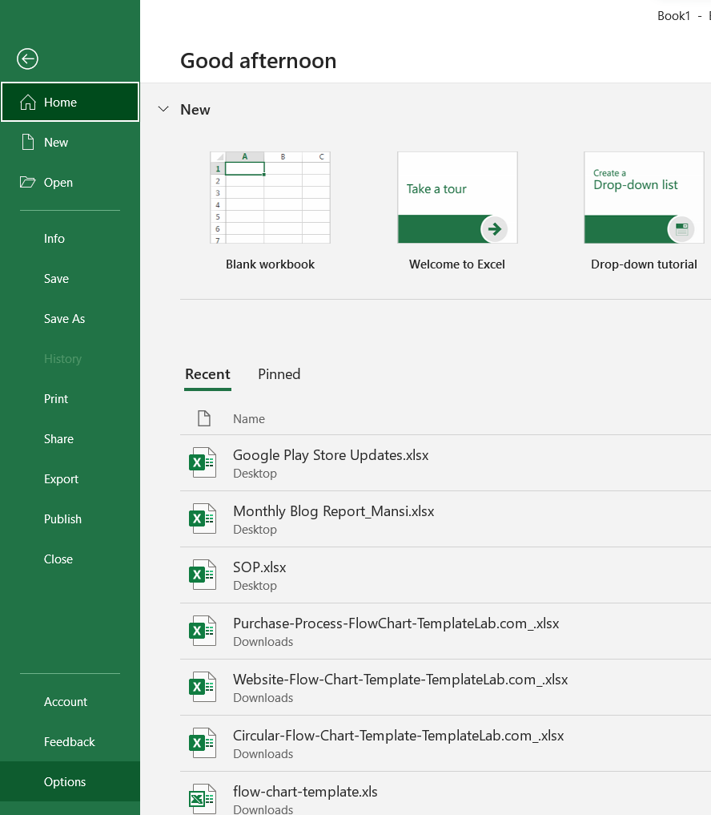711x815 pixels.
Task: Select Save As
Action: [x=64, y=318]
